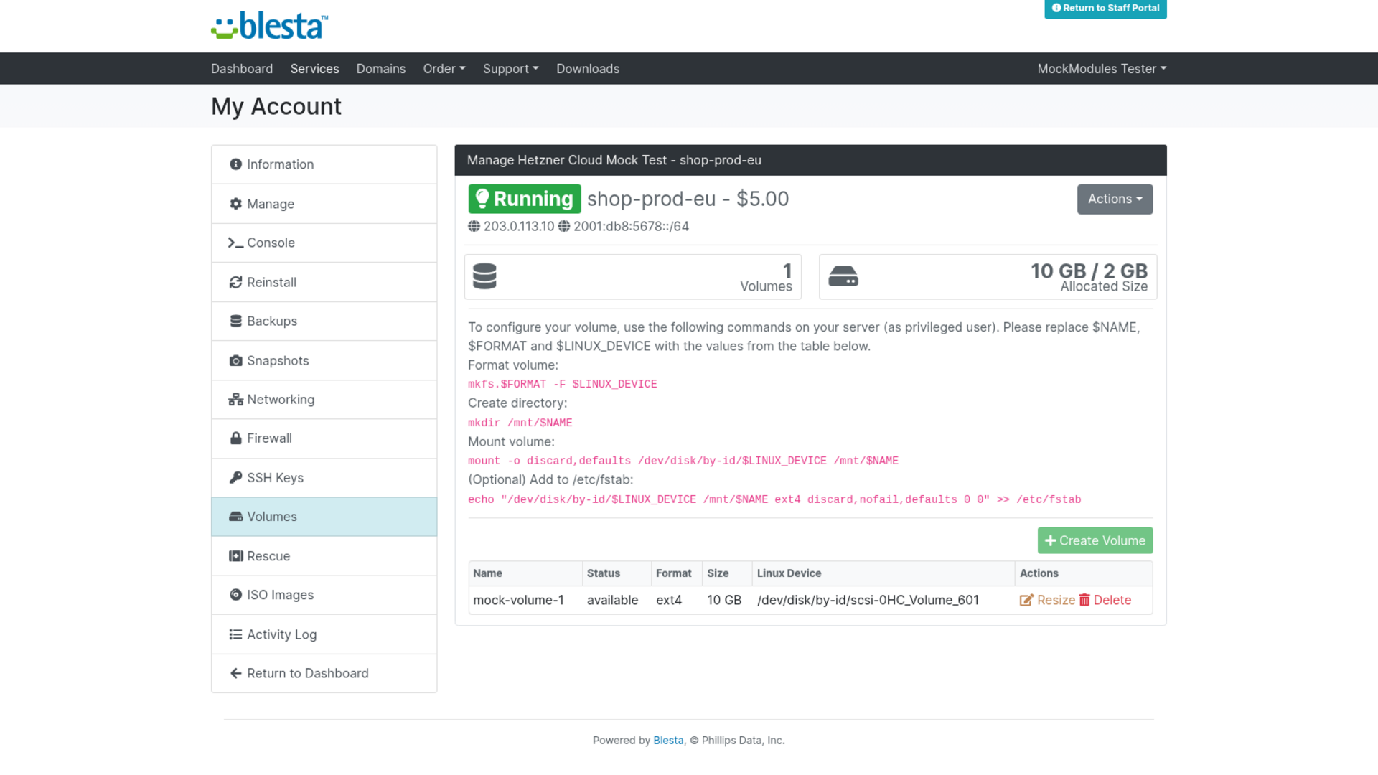Image resolution: width=1378 pixels, height=775 pixels.
Task: Click the Reinstall refresh icon
Action: (x=235, y=282)
